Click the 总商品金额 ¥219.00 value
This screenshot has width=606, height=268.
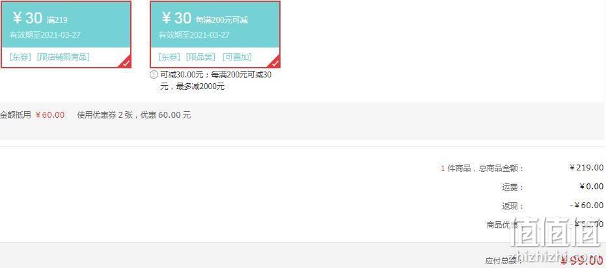(586, 168)
